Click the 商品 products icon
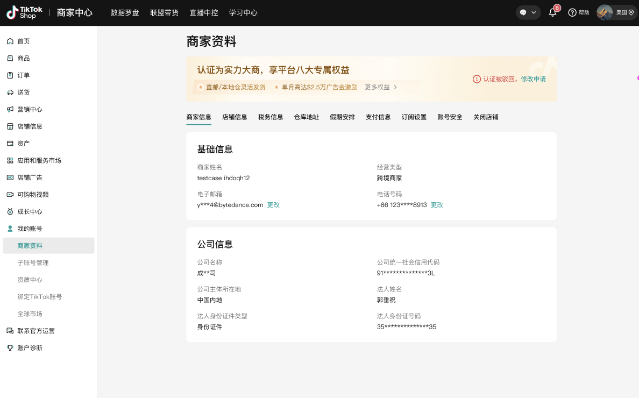The image size is (639, 398). (x=10, y=58)
